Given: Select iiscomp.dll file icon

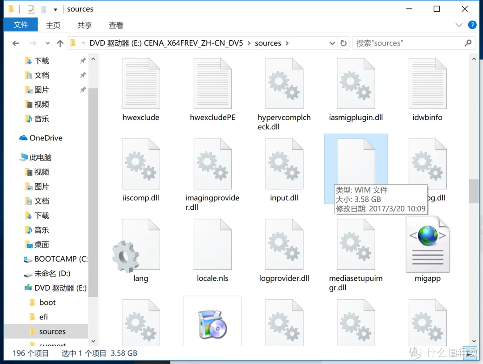Looking at the screenshot, I should (x=141, y=164).
